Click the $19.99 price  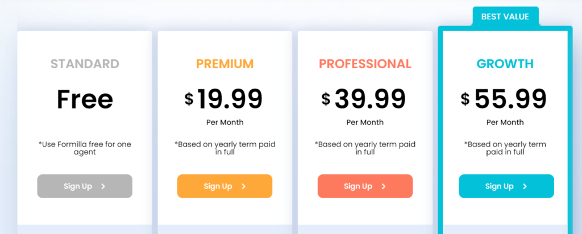pyautogui.click(x=224, y=99)
